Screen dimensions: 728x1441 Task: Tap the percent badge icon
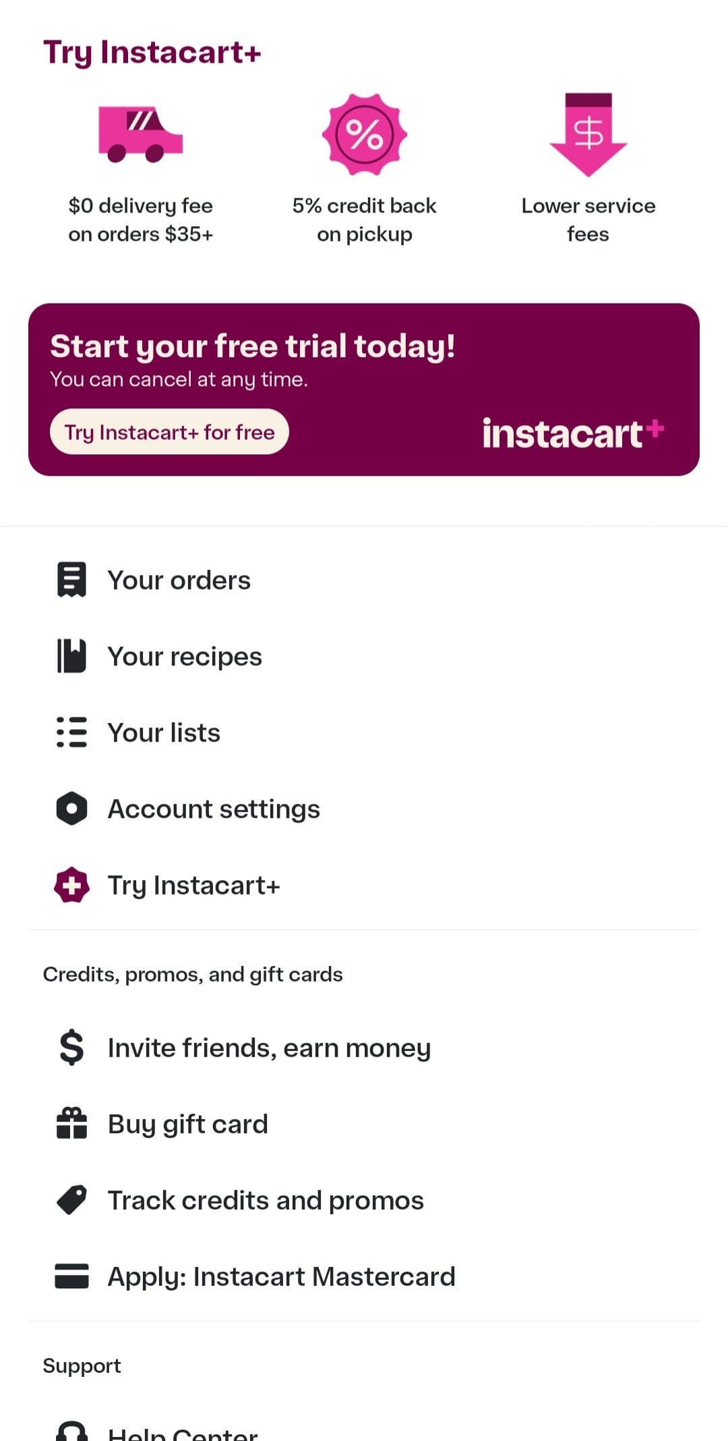point(364,134)
